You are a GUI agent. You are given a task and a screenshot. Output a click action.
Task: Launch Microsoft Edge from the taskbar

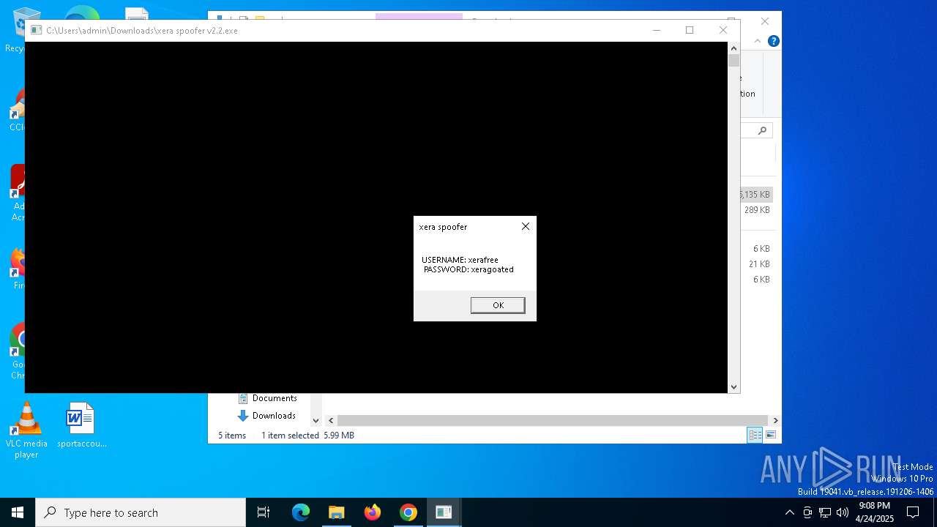click(301, 512)
